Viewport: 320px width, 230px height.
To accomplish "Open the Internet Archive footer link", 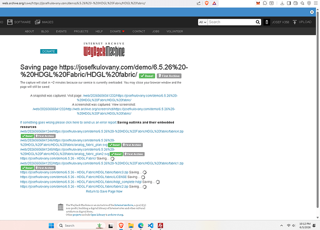I will point(124,205).
